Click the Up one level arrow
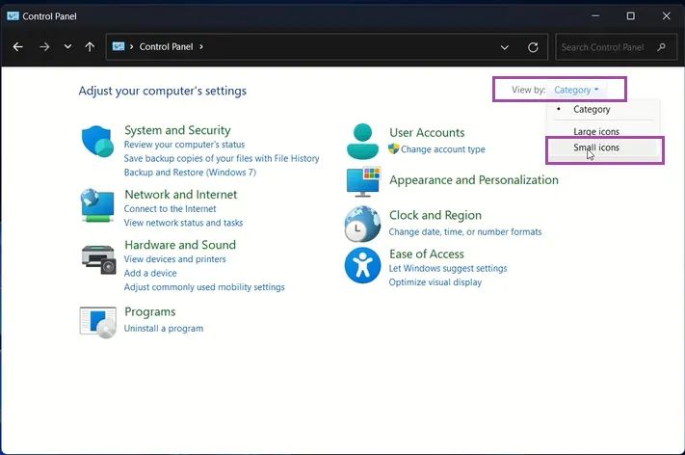Screen dimensions: 685x455 pos(90,46)
